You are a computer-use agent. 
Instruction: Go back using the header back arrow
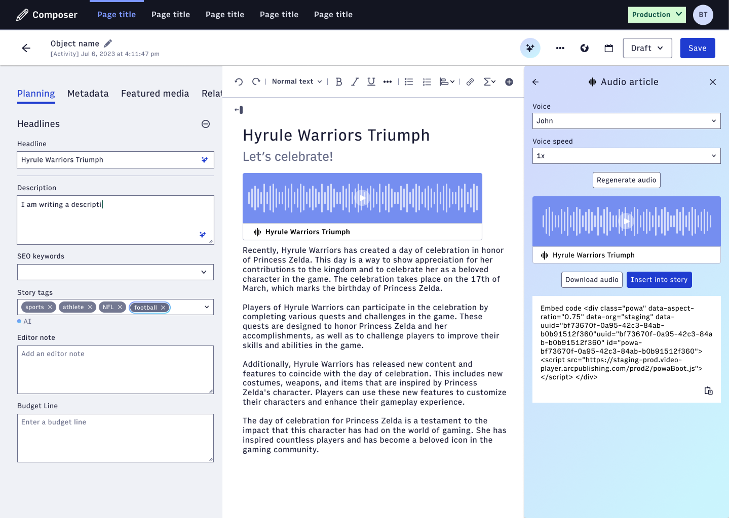[26, 48]
